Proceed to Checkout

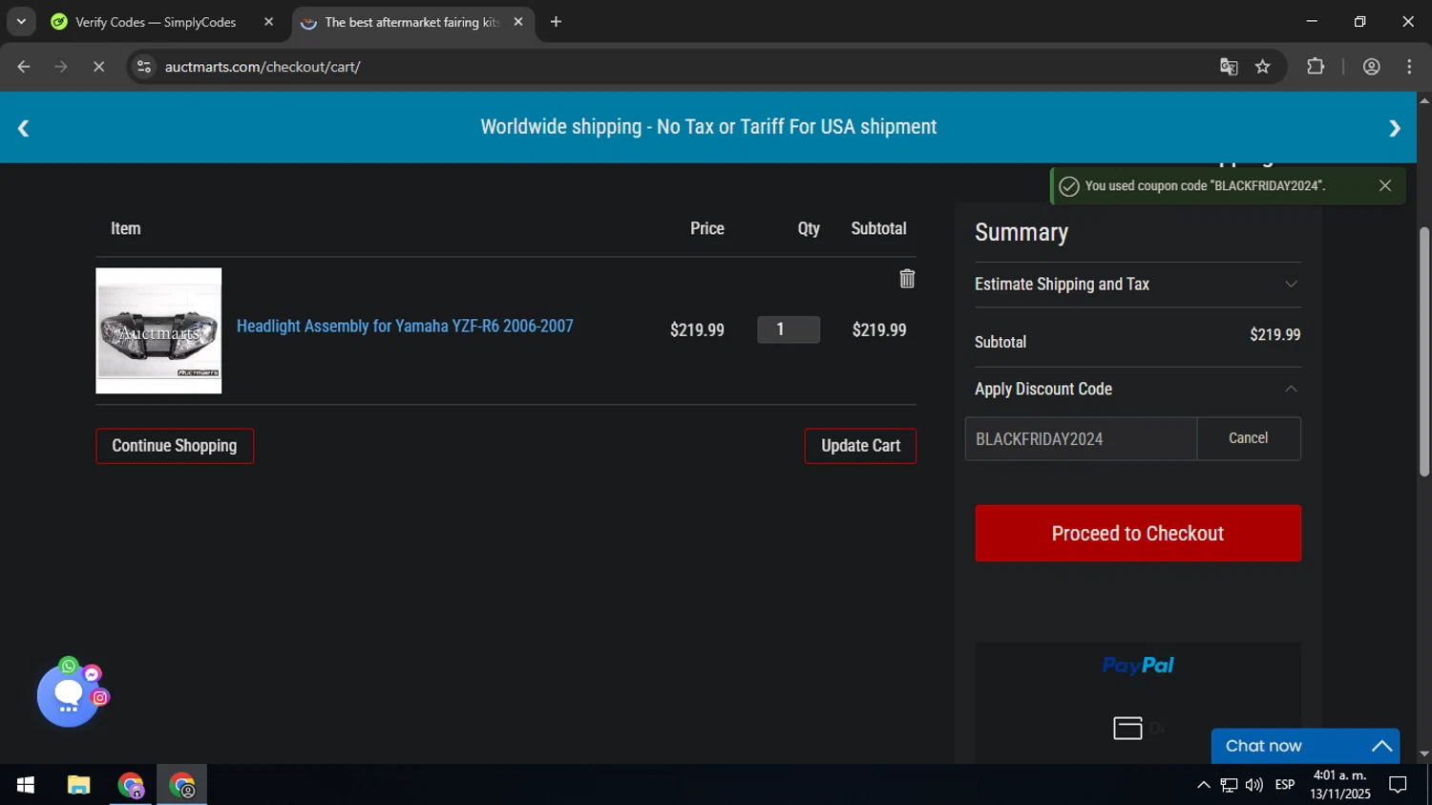point(1137,533)
